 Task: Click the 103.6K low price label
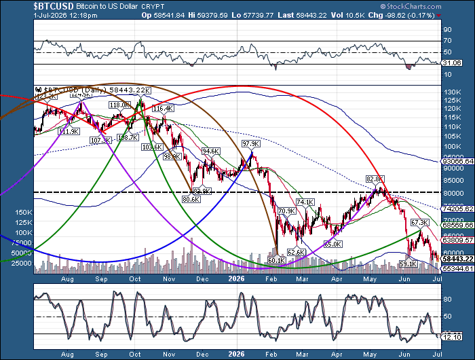153,147
